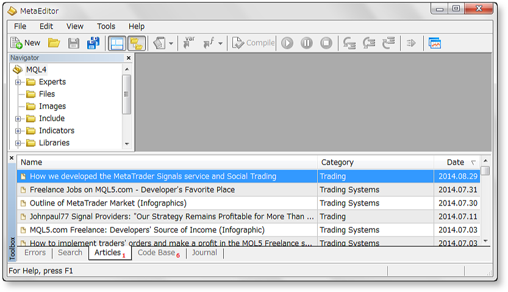Click the Pause debugging icon
Viewport: 508px width, 292px height.
coord(307,43)
